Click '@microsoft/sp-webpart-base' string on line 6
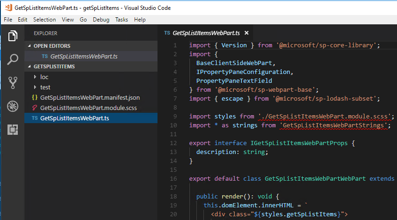This screenshot has height=220, width=397. [265, 89]
